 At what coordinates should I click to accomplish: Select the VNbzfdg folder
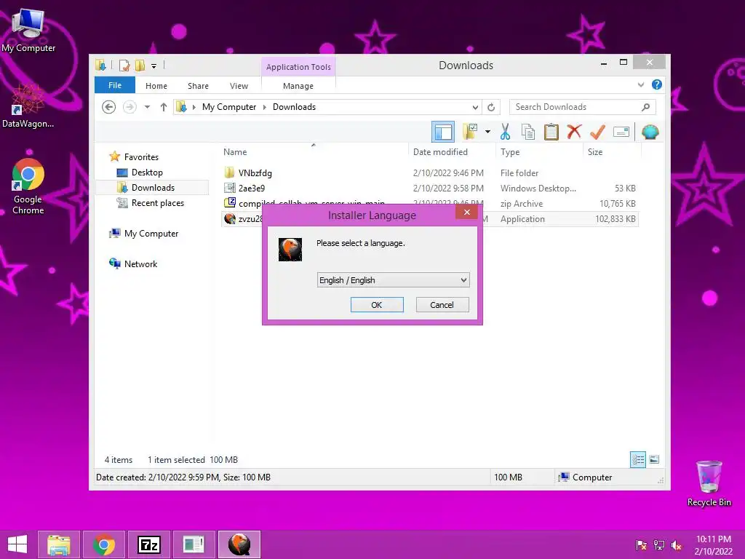coord(255,173)
